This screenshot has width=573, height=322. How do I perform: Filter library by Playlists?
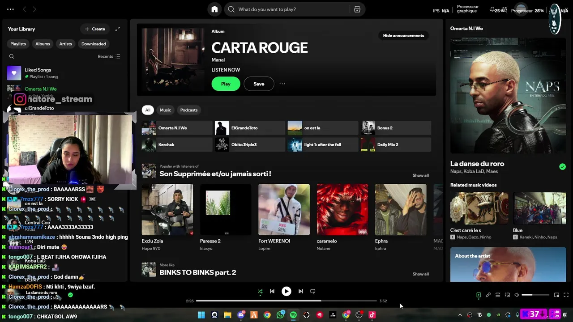point(18,44)
